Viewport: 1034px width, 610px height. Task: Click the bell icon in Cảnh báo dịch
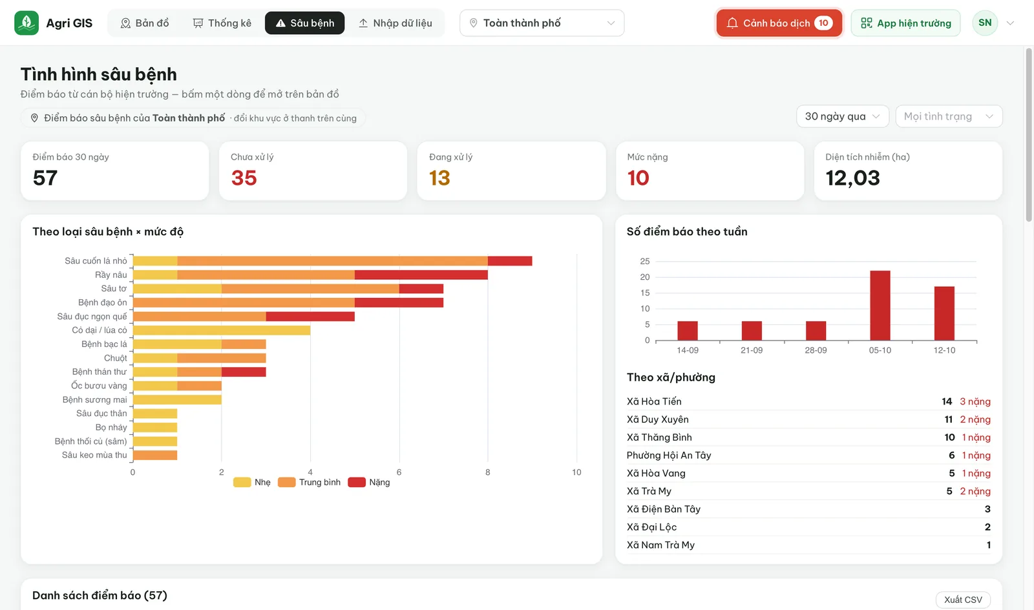732,23
